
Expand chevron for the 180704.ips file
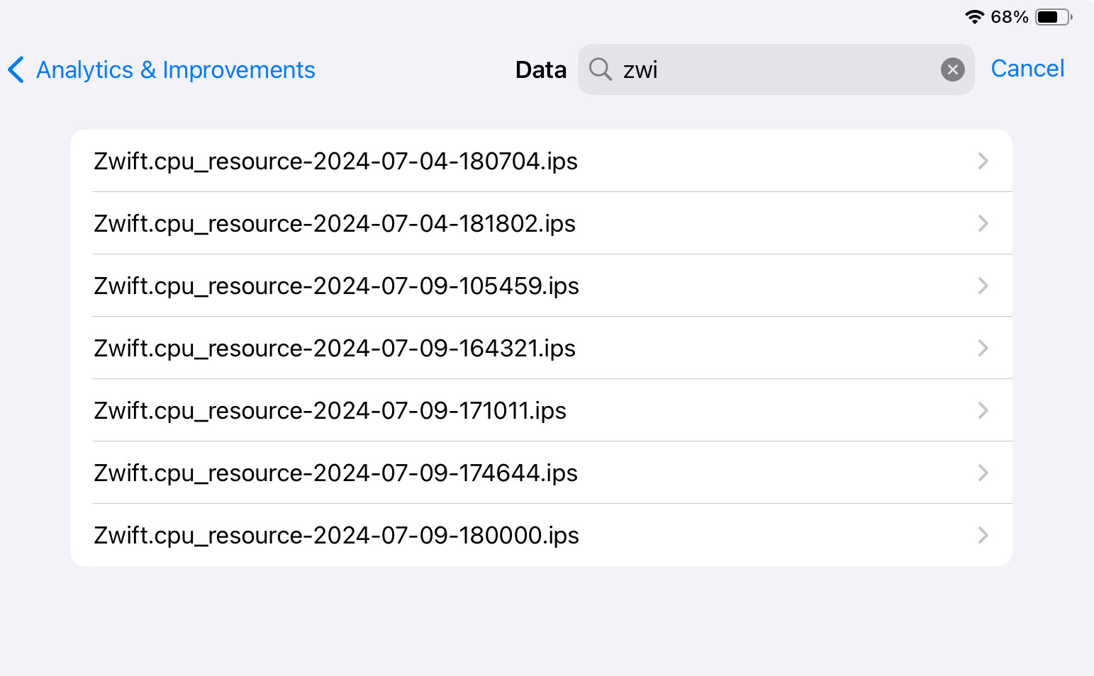(983, 162)
